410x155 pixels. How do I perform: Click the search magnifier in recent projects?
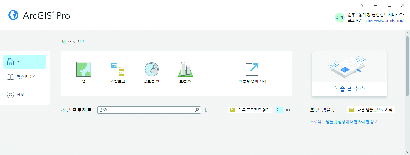click(x=197, y=110)
